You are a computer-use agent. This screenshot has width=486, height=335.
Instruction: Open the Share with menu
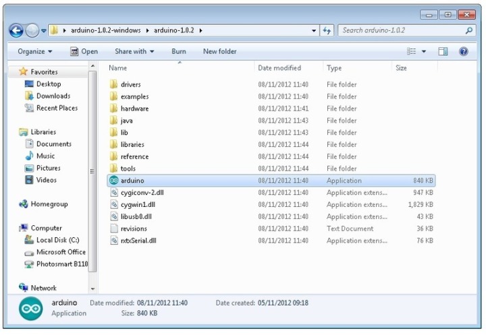pos(134,51)
